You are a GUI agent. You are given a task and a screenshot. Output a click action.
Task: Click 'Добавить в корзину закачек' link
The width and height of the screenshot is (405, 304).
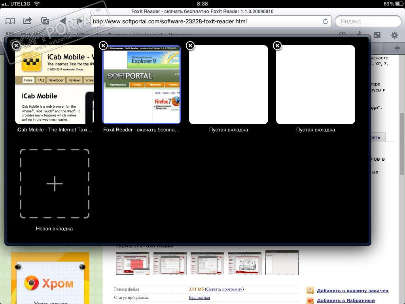coord(352,291)
